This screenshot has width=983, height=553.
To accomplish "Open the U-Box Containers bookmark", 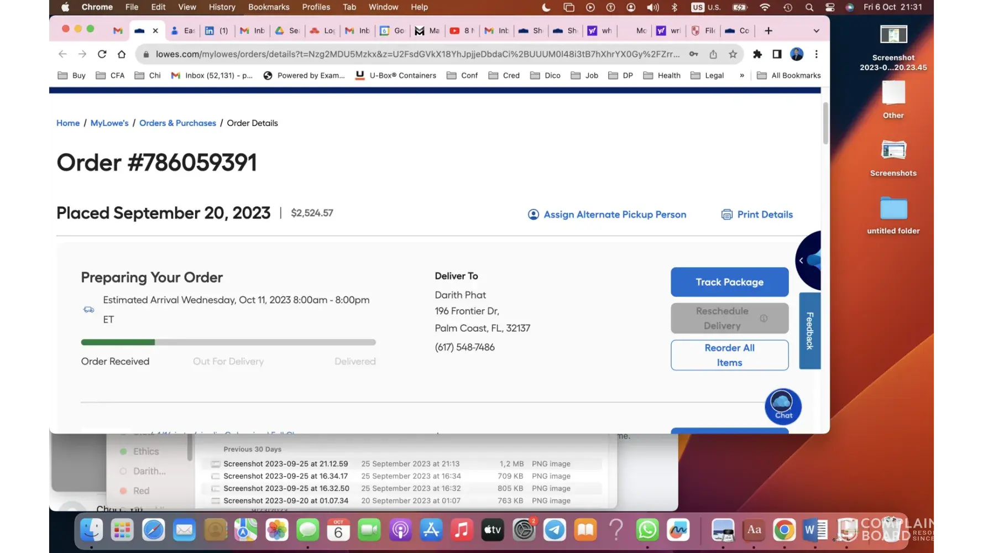I will [x=396, y=76].
